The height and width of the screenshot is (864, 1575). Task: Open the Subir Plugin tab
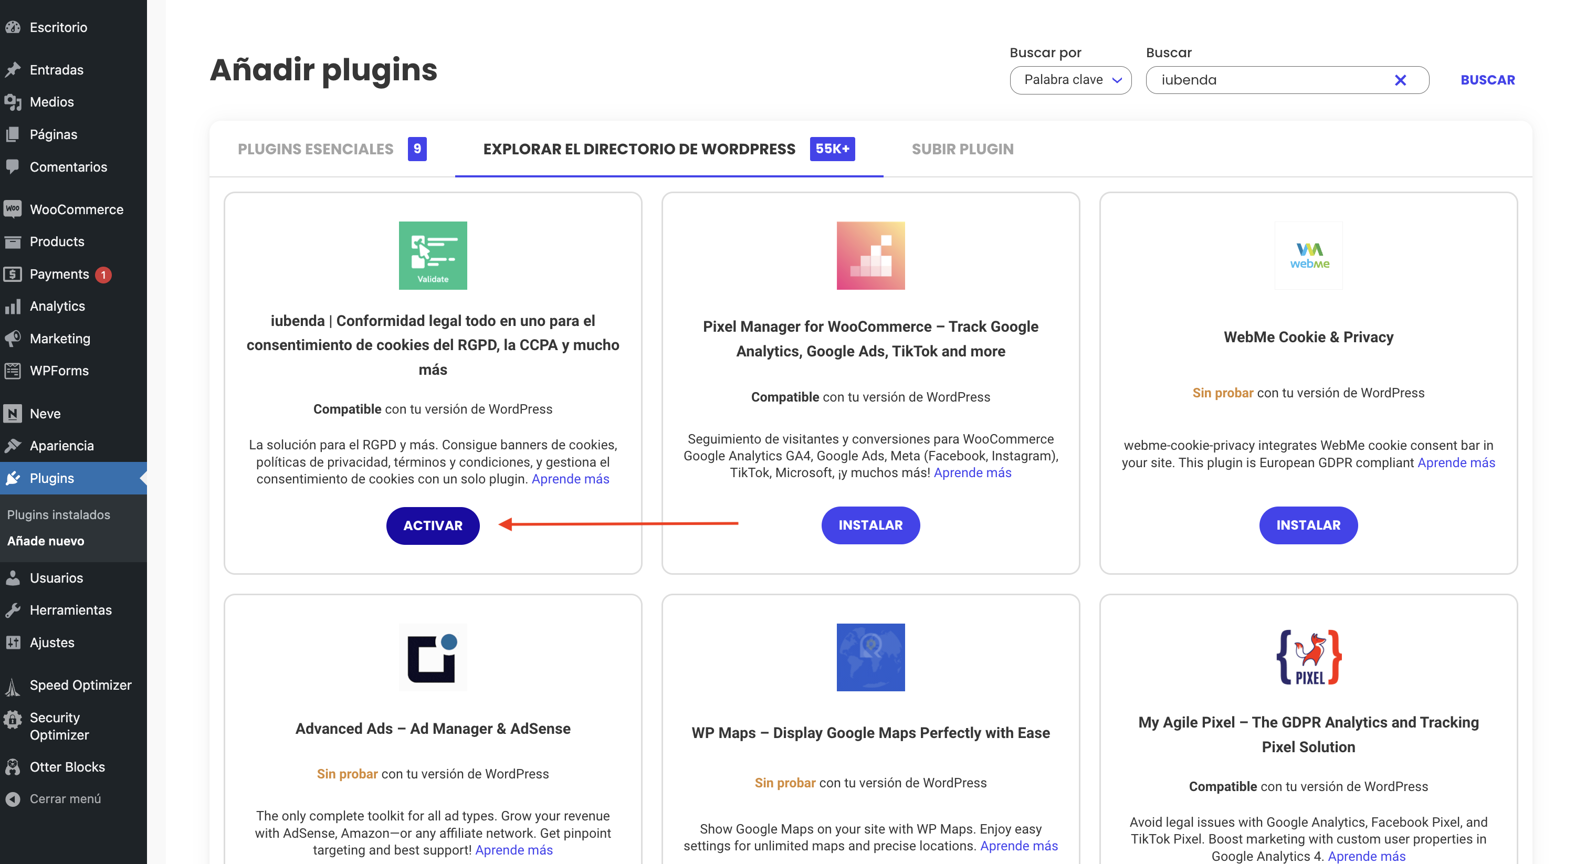point(962,149)
